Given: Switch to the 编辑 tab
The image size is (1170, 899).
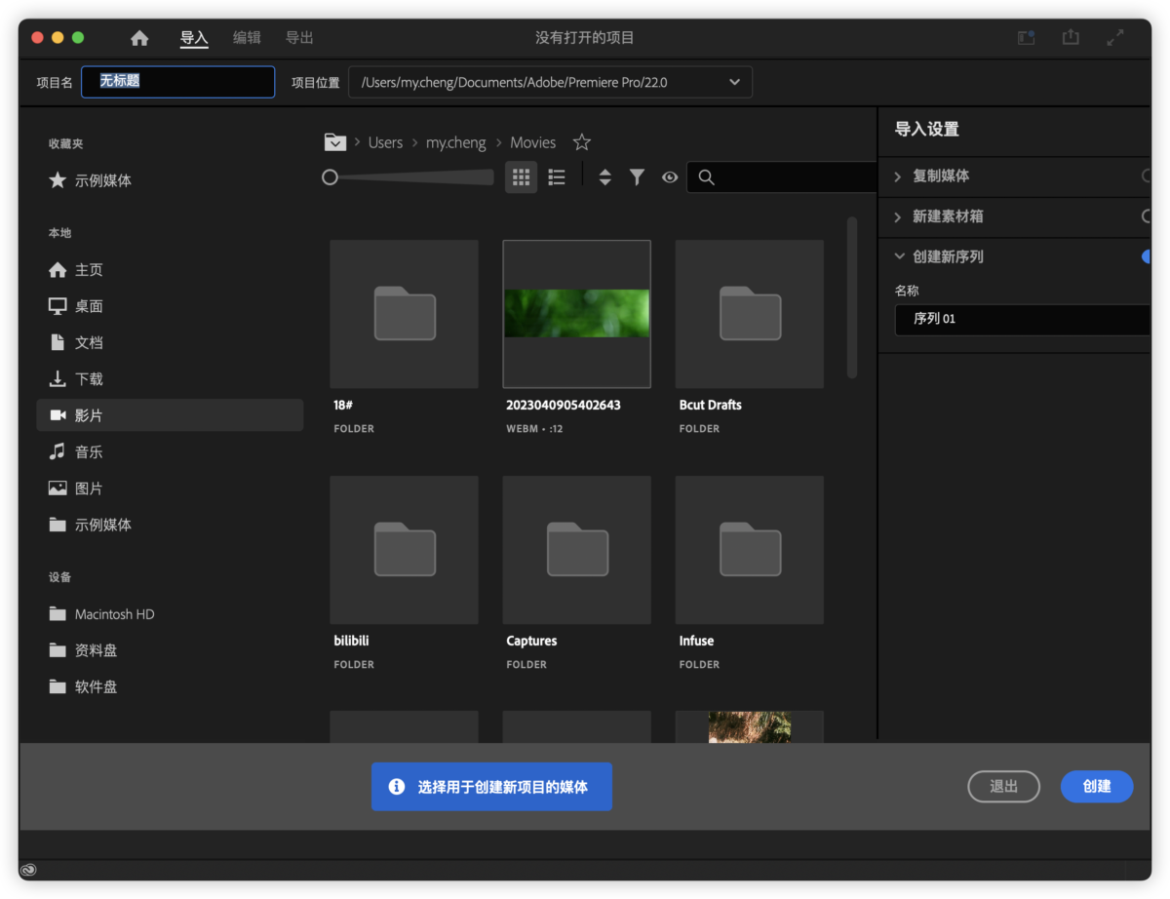Looking at the screenshot, I should 247,37.
